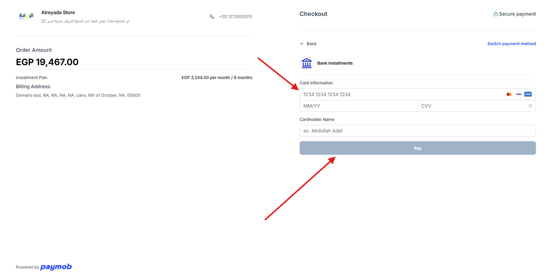The height and width of the screenshot is (273, 559).
Task: Click the Bank Installments building icon
Action: point(306,63)
